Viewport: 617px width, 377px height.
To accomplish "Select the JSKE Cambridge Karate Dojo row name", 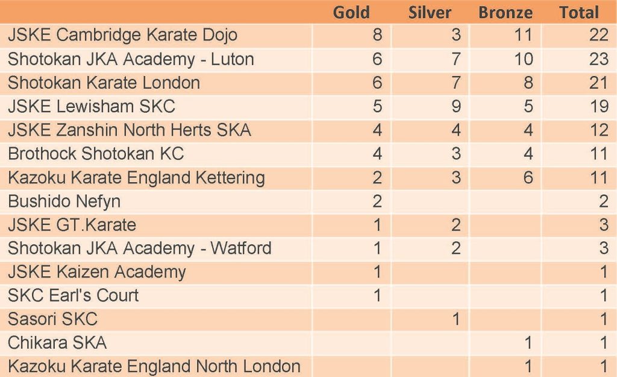I will (x=122, y=35).
